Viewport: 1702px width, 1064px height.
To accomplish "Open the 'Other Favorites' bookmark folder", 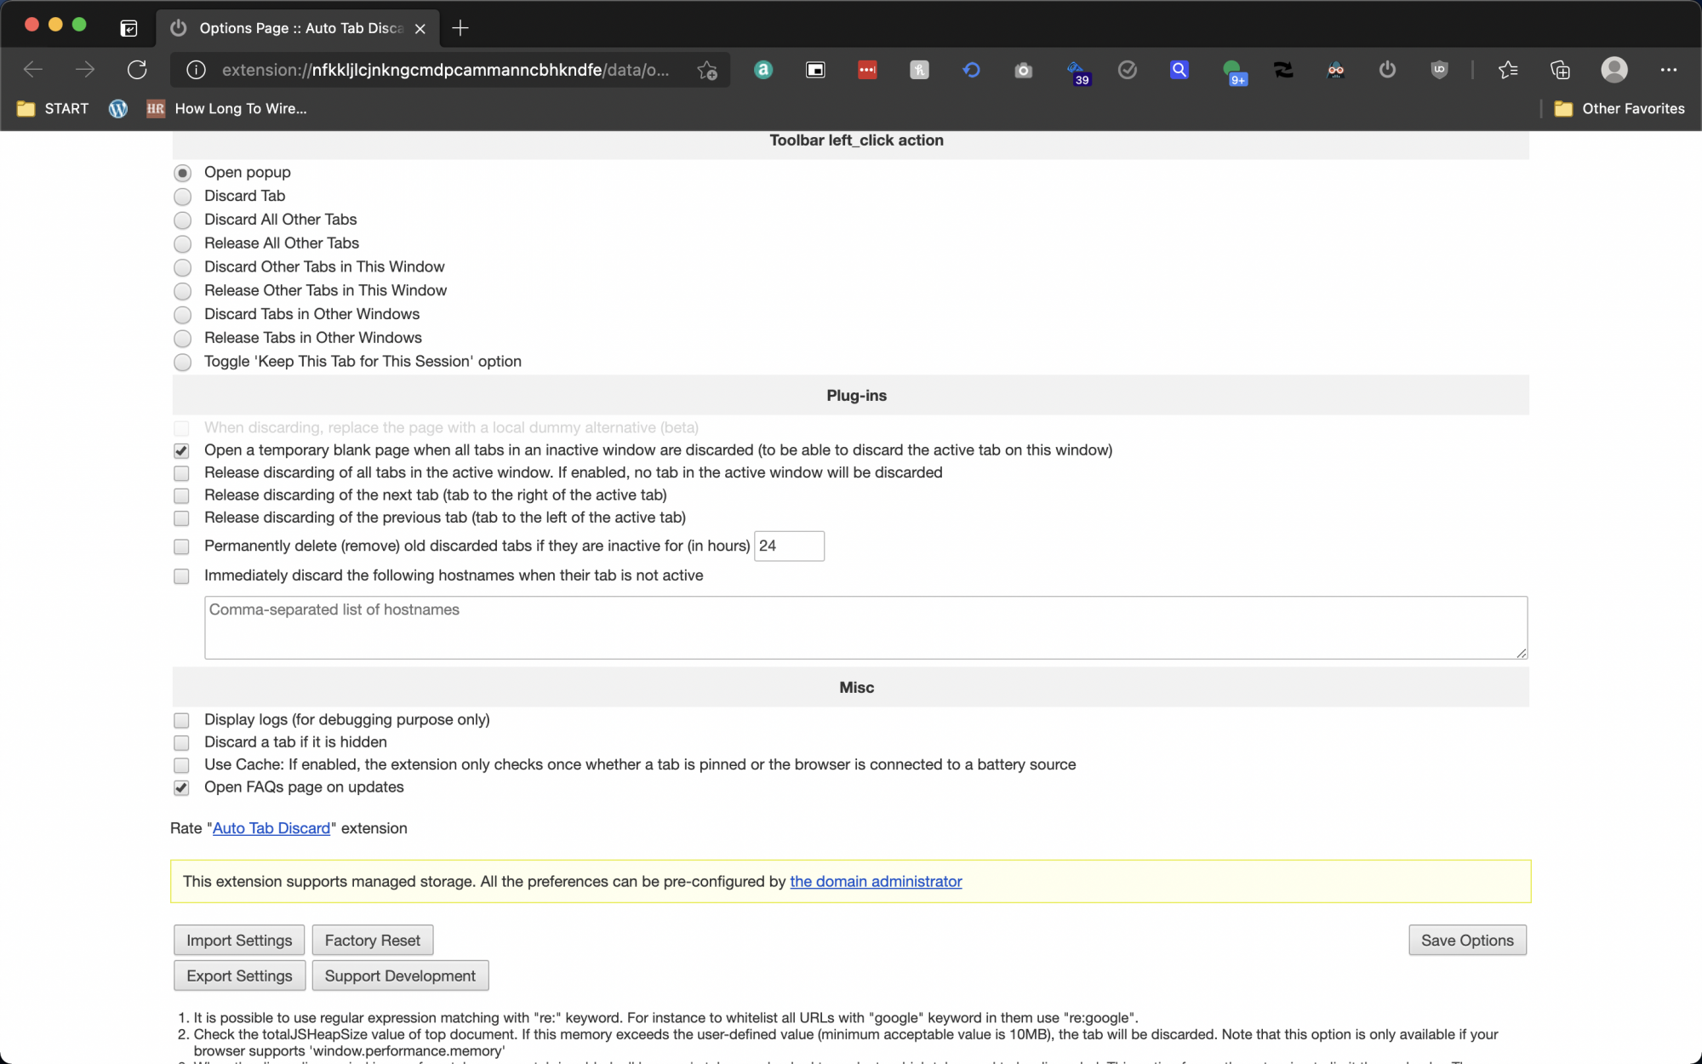I will pos(1619,109).
